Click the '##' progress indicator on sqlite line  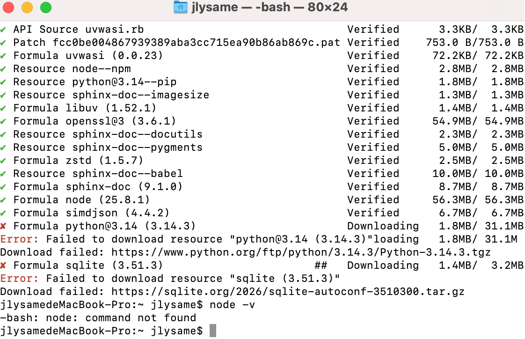[x=321, y=265]
